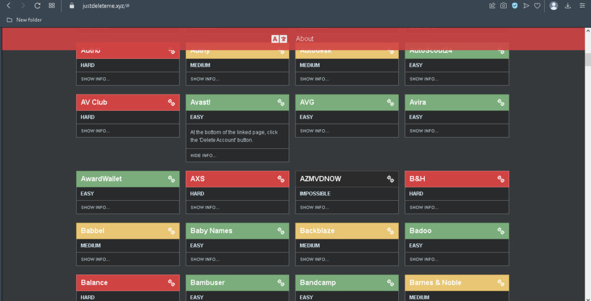
Task: Open the AXS deletion link icon
Action: tap(281, 179)
